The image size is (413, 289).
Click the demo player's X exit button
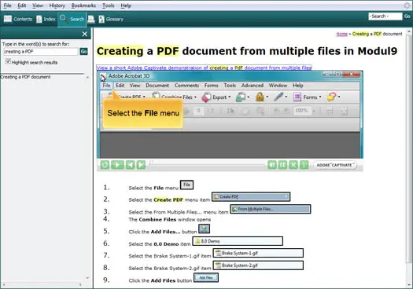click(x=293, y=165)
